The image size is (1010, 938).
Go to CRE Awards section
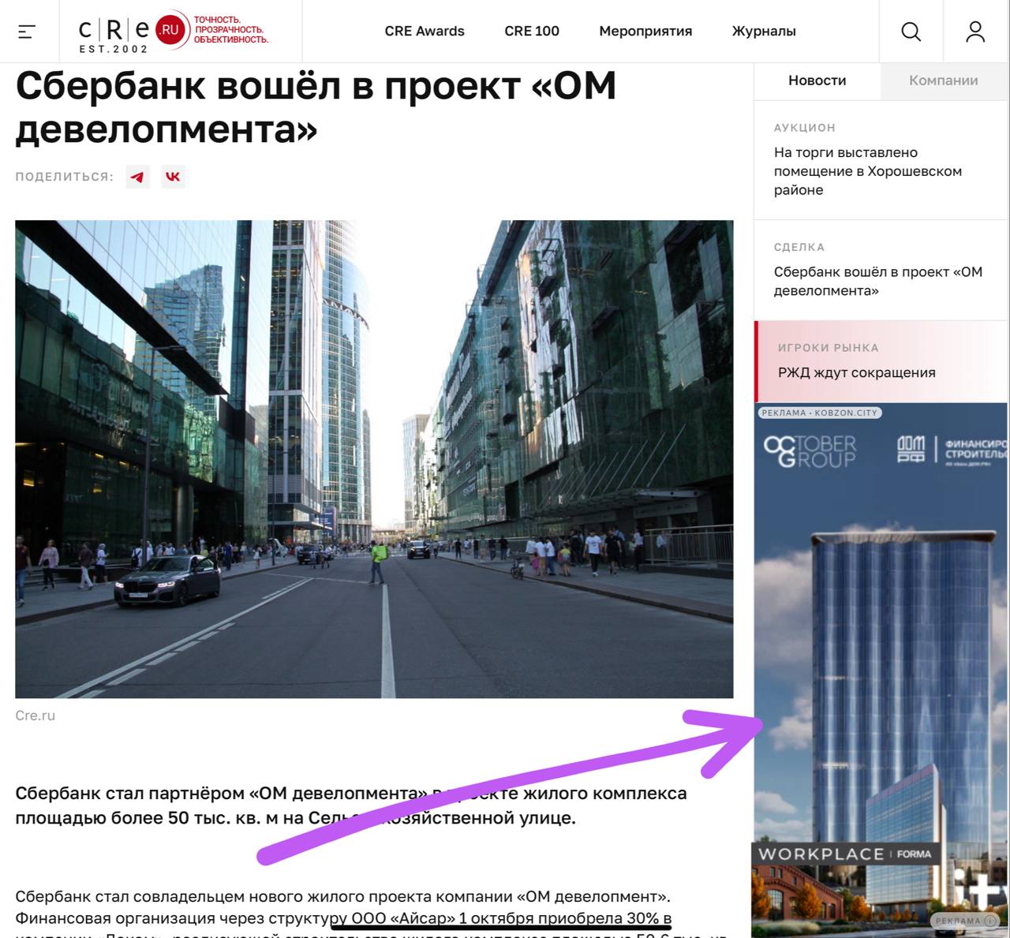(x=424, y=32)
